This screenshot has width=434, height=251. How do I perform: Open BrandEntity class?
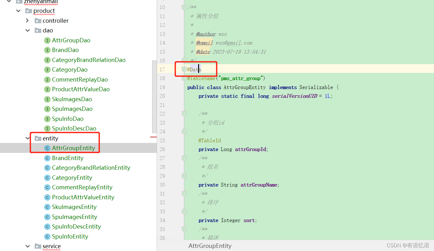click(68, 158)
